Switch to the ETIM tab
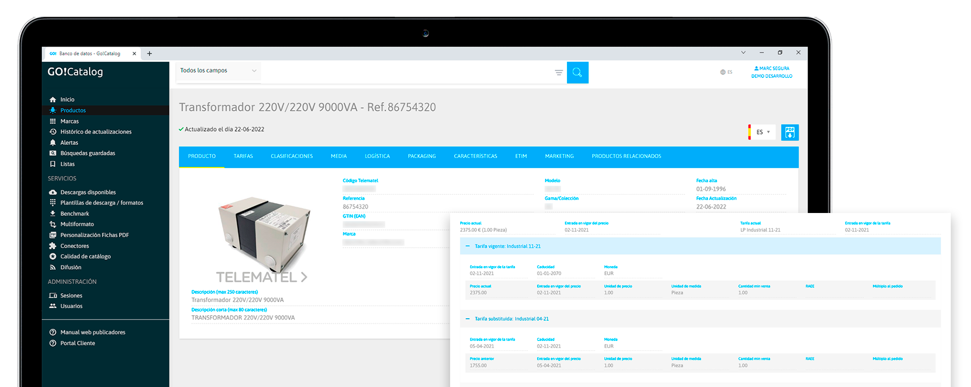Image resolution: width=971 pixels, height=387 pixels. tap(521, 156)
